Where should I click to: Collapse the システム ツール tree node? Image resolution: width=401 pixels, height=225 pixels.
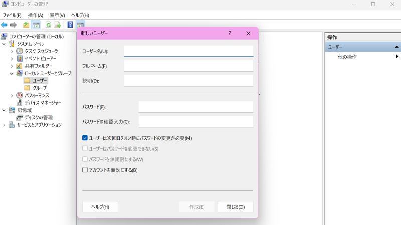(x=4, y=44)
